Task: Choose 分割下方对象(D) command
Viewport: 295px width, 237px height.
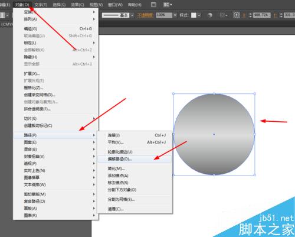Action: point(135,190)
